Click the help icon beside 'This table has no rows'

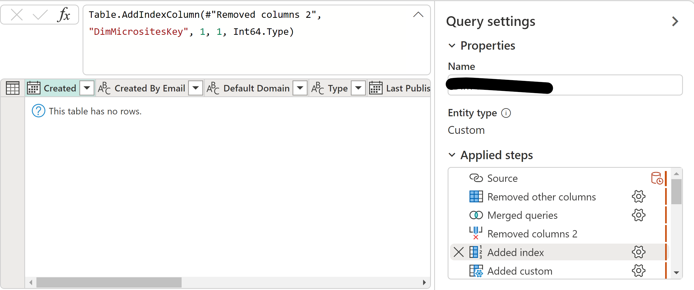click(x=39, y=111)
